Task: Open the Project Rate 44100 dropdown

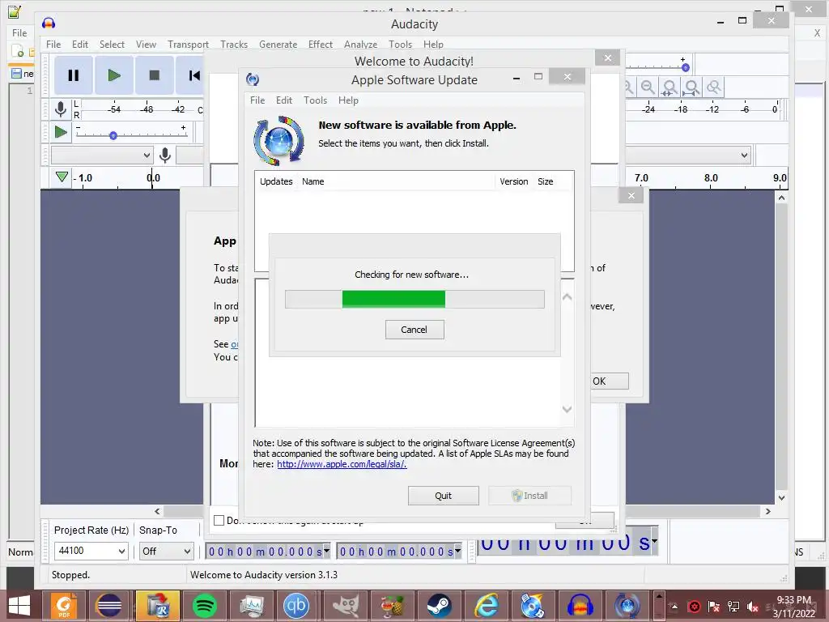Action: point(91,551)
